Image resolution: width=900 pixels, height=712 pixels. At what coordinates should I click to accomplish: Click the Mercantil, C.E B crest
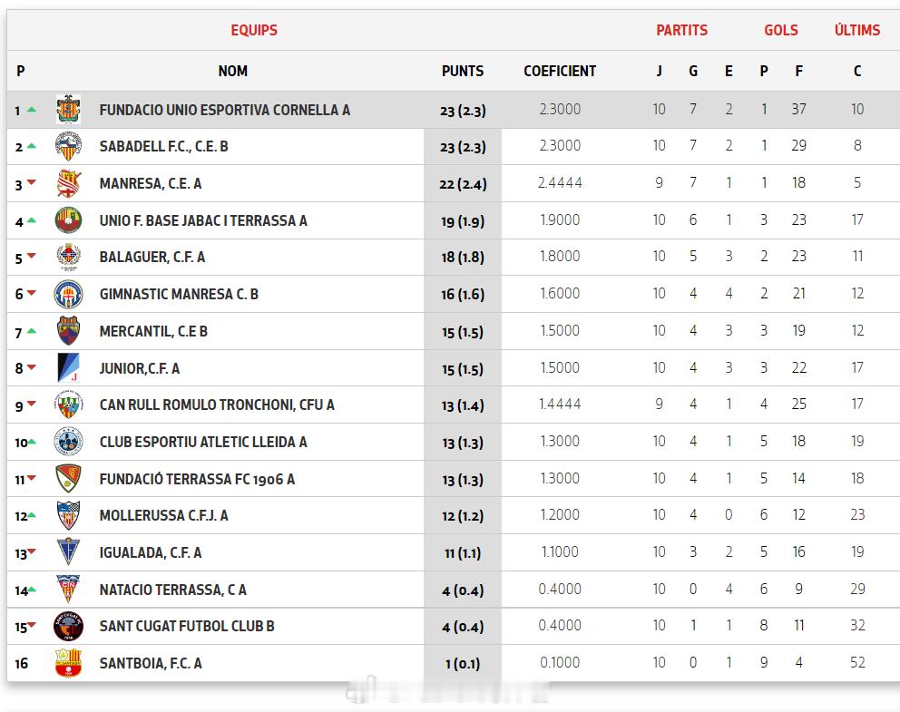click(x=68, y=331)
